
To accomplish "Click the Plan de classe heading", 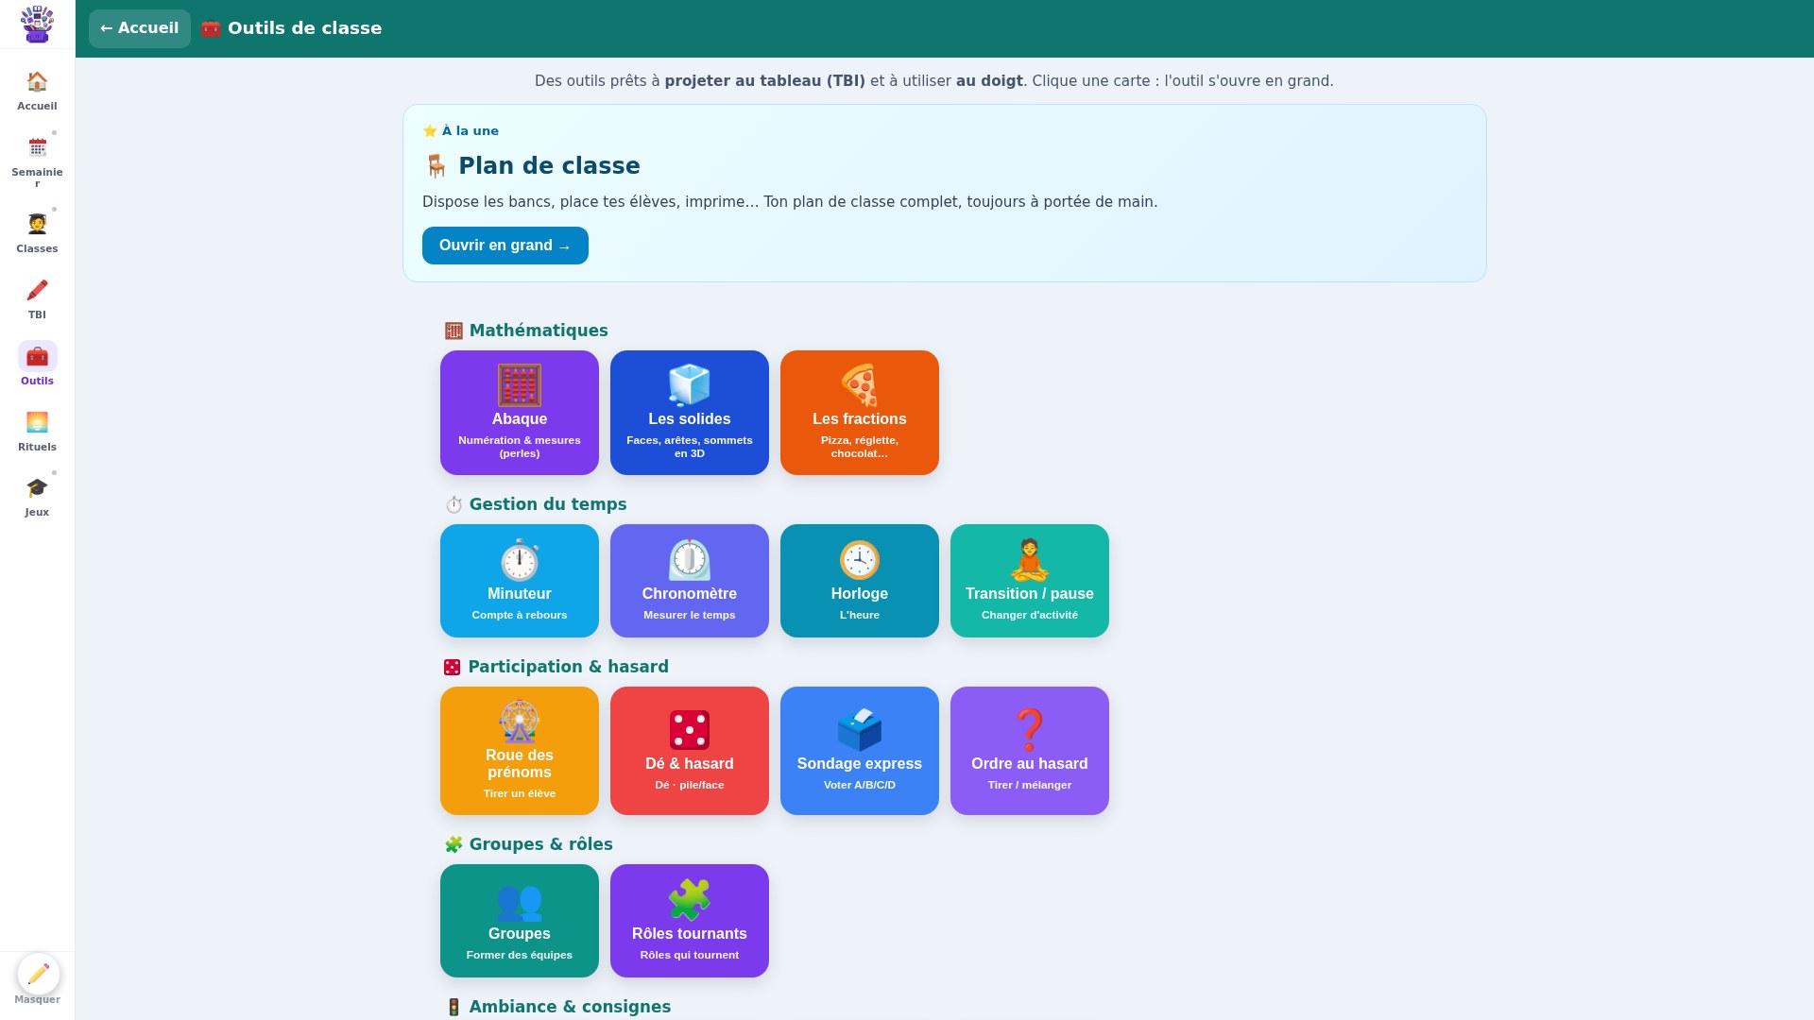I will tap(549, 166).
